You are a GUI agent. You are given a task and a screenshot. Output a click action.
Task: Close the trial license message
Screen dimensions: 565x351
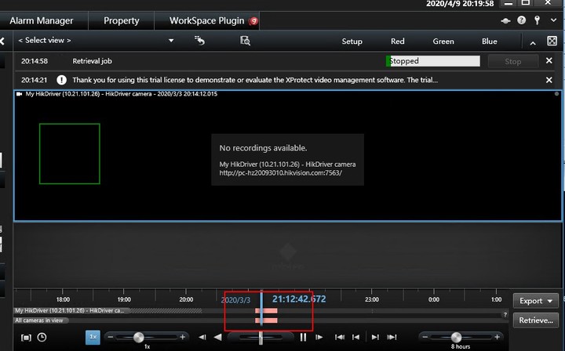[x=549, y=80]
